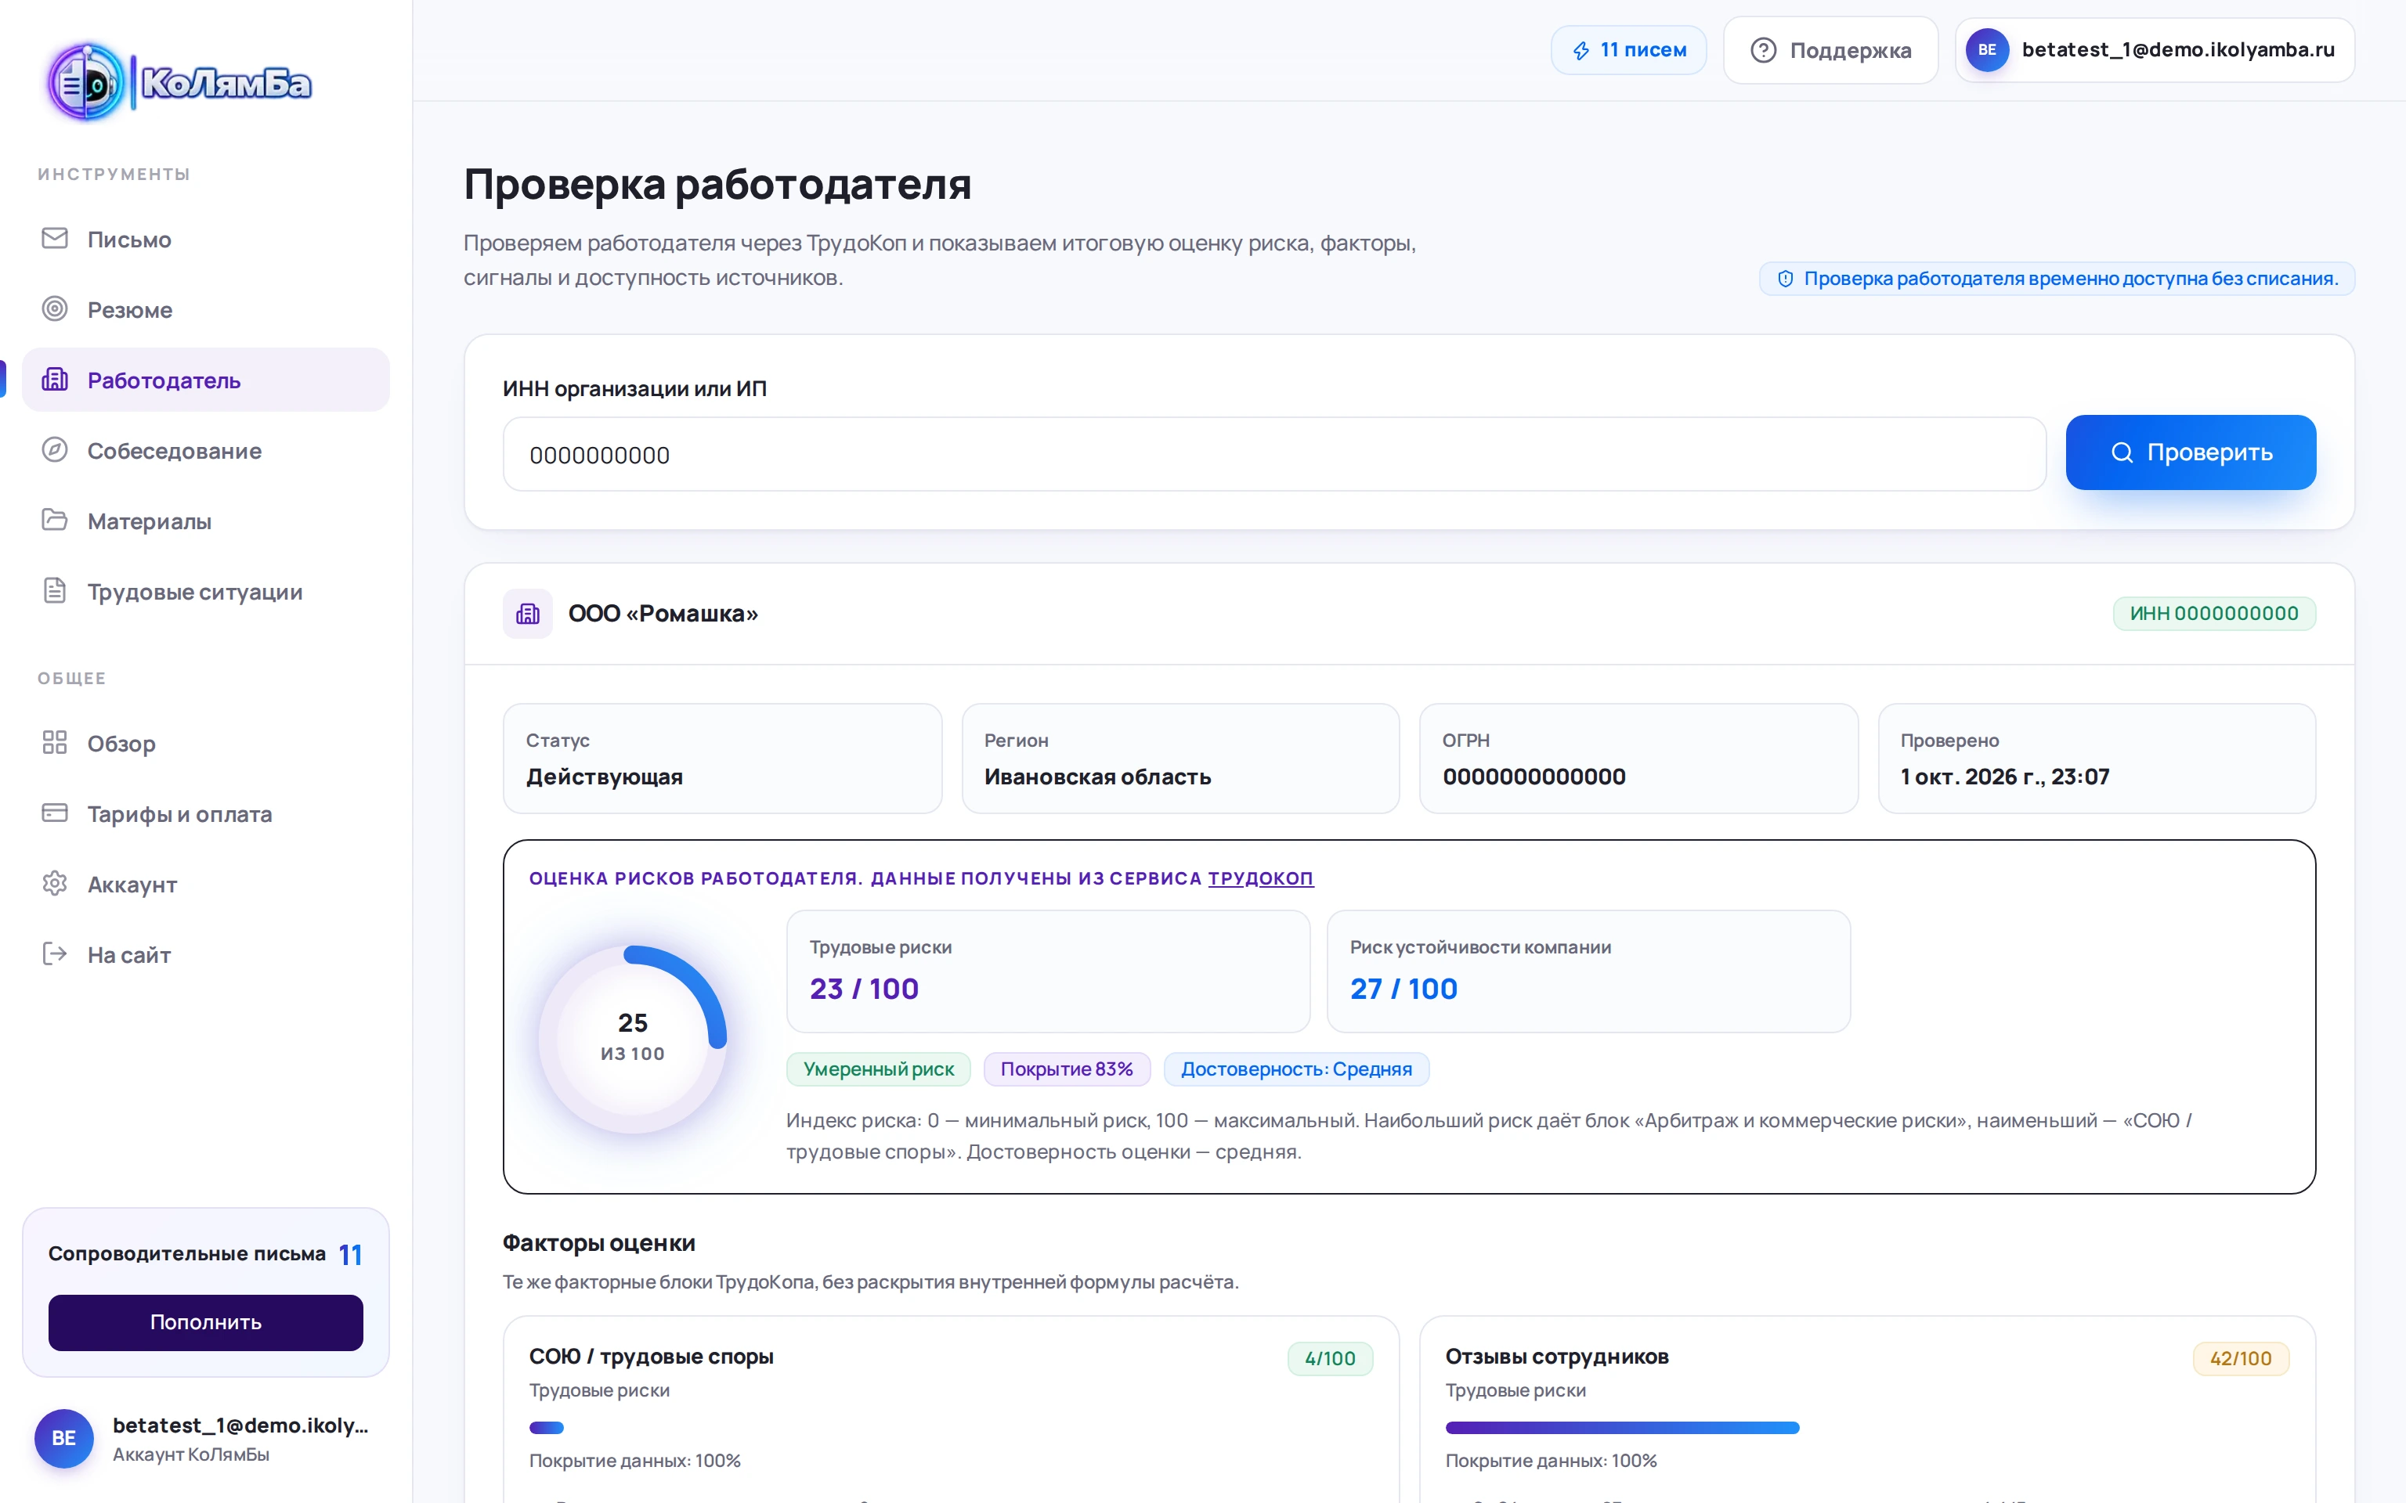Click the ИНН input field

[x=1273, y=454]
